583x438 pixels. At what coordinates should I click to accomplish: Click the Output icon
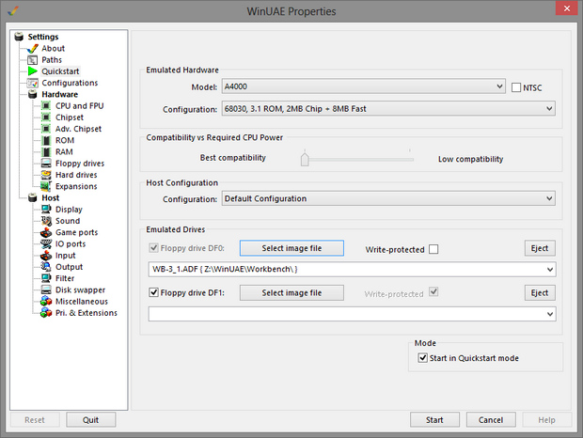click(46, 267)
